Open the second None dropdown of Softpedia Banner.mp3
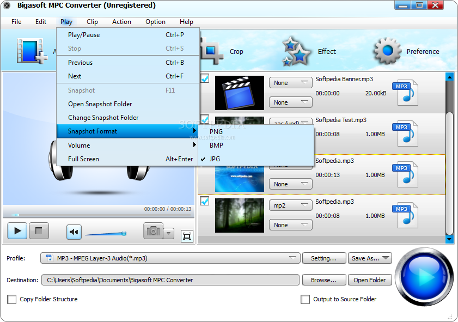Viewport: 458px width, 322px height. (291, 102)
